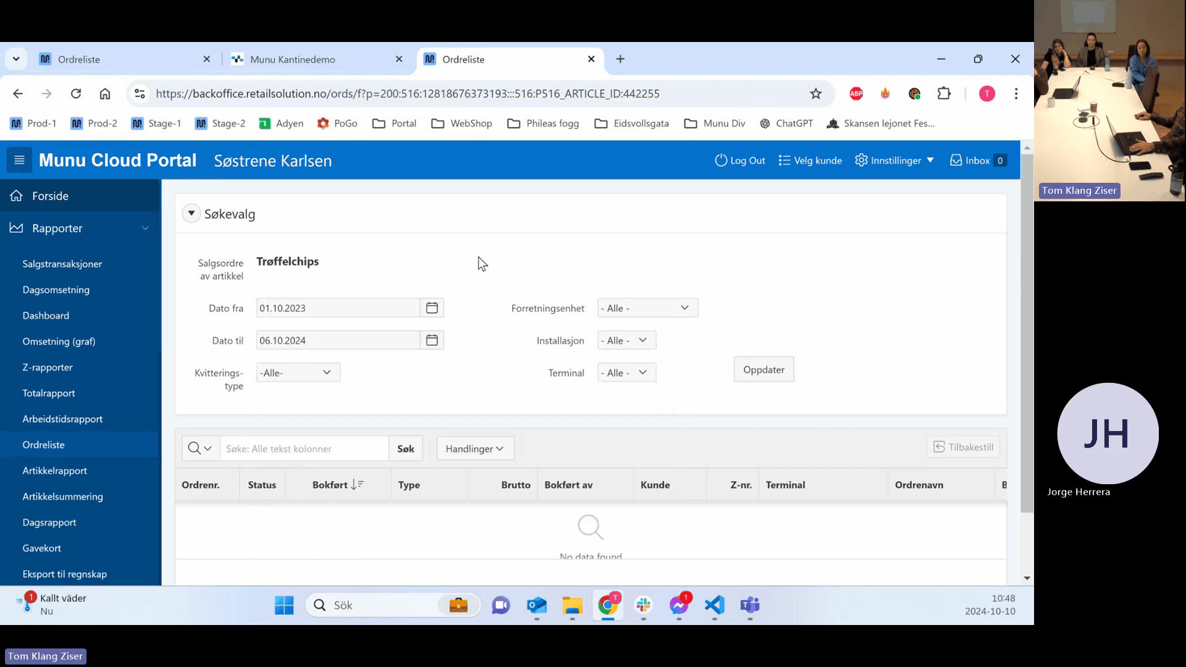Screen dimensions: 1186x667
Task: Click the Tilbakestill reset button
Action: coord(963,447)
